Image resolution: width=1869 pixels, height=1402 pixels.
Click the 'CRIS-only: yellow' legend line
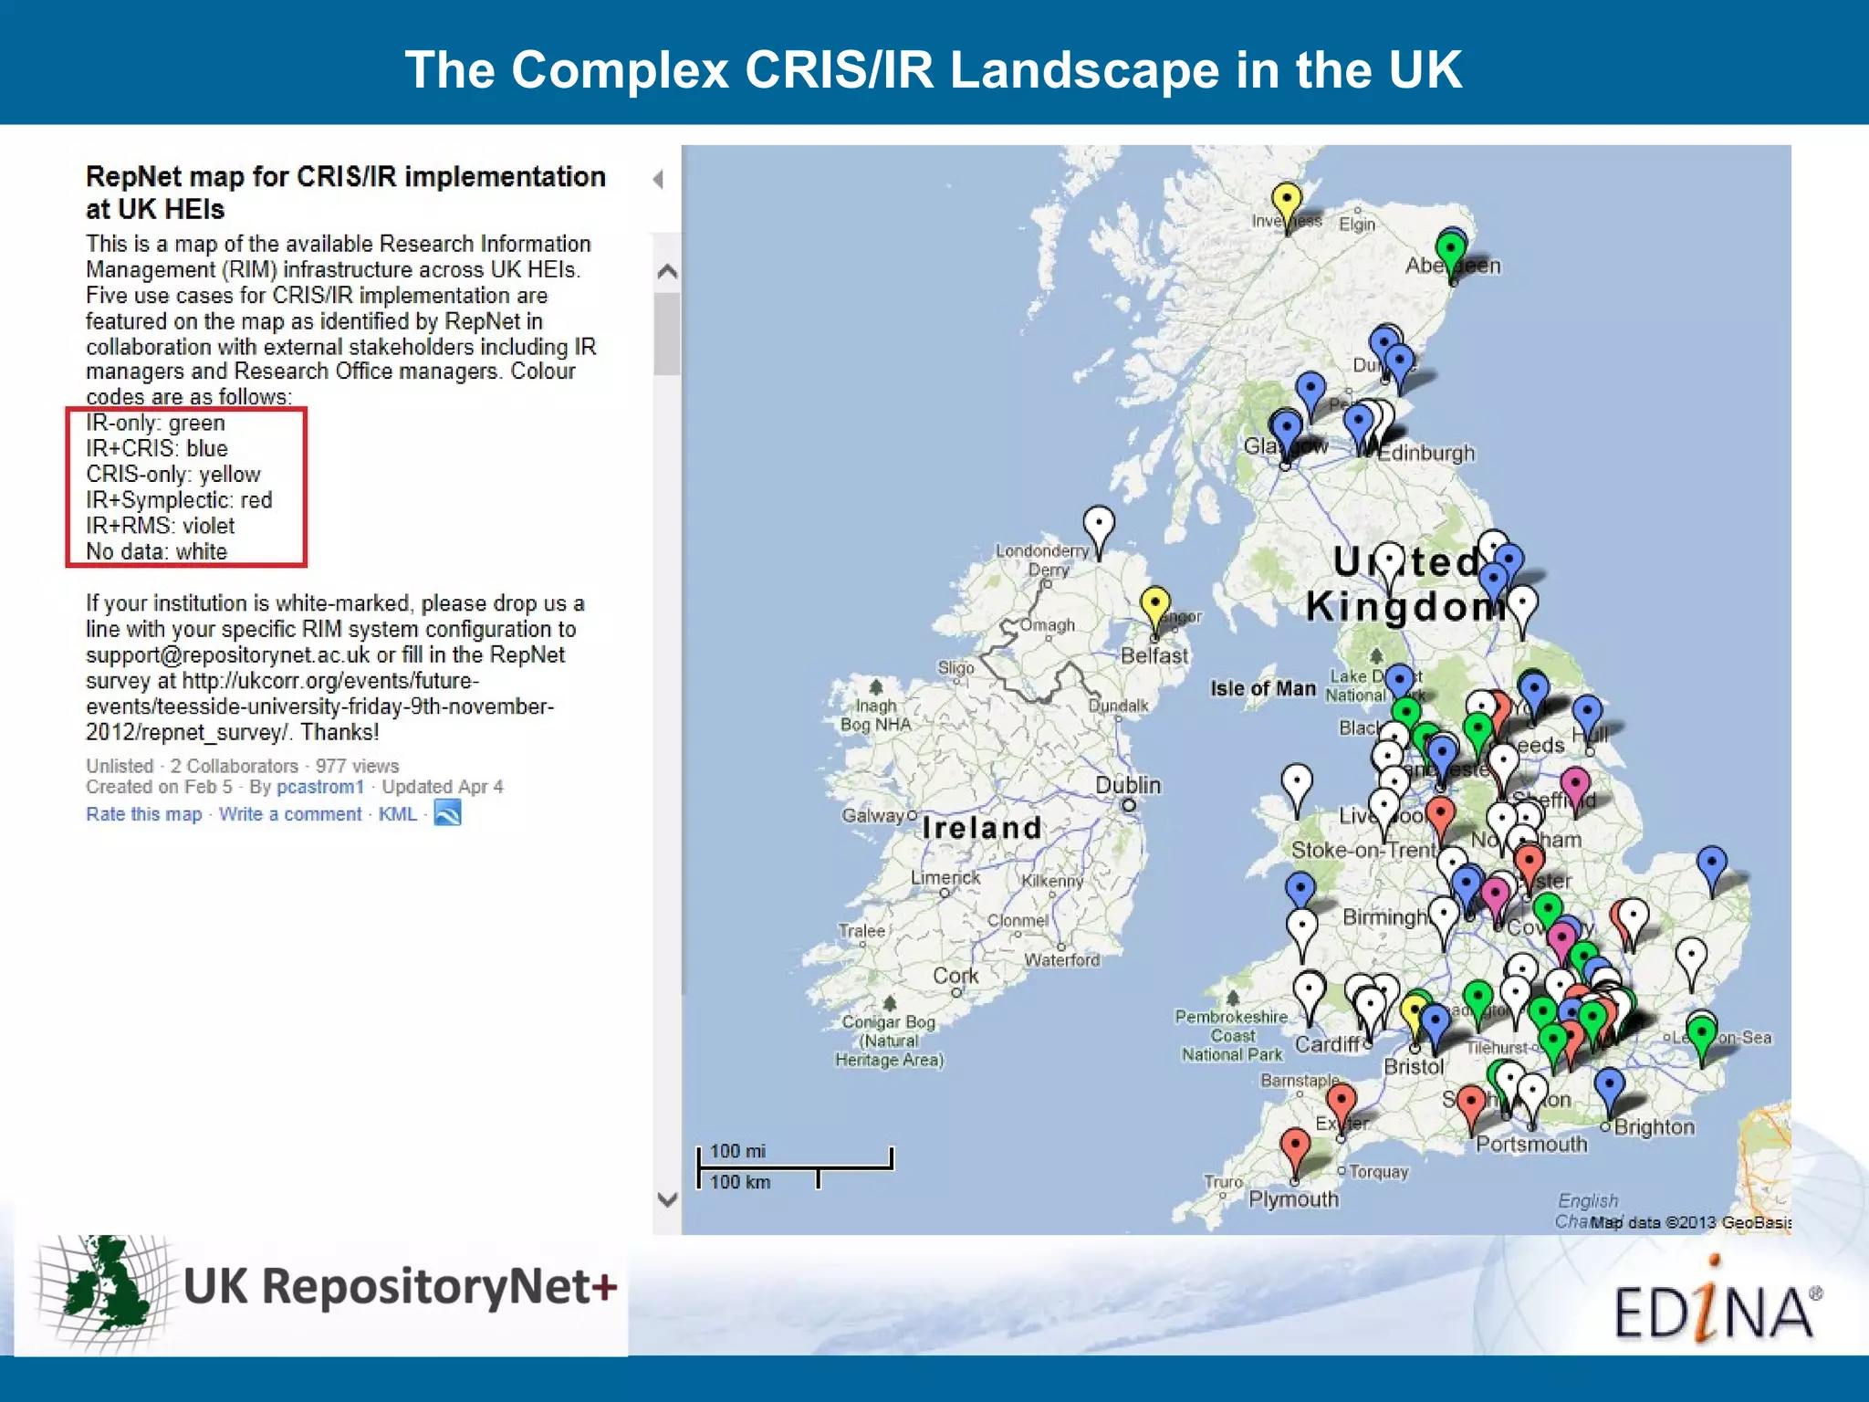tap(173, 475)
